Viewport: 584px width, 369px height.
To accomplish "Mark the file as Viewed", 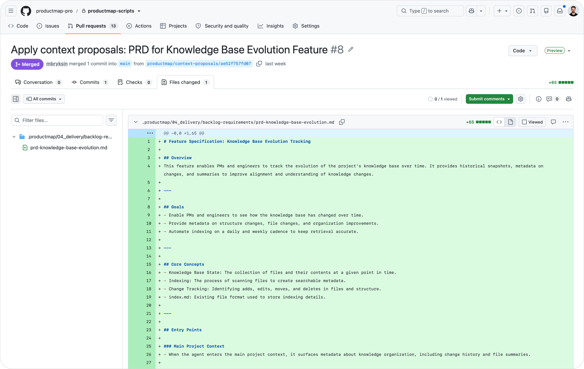I will coord(532,122).
